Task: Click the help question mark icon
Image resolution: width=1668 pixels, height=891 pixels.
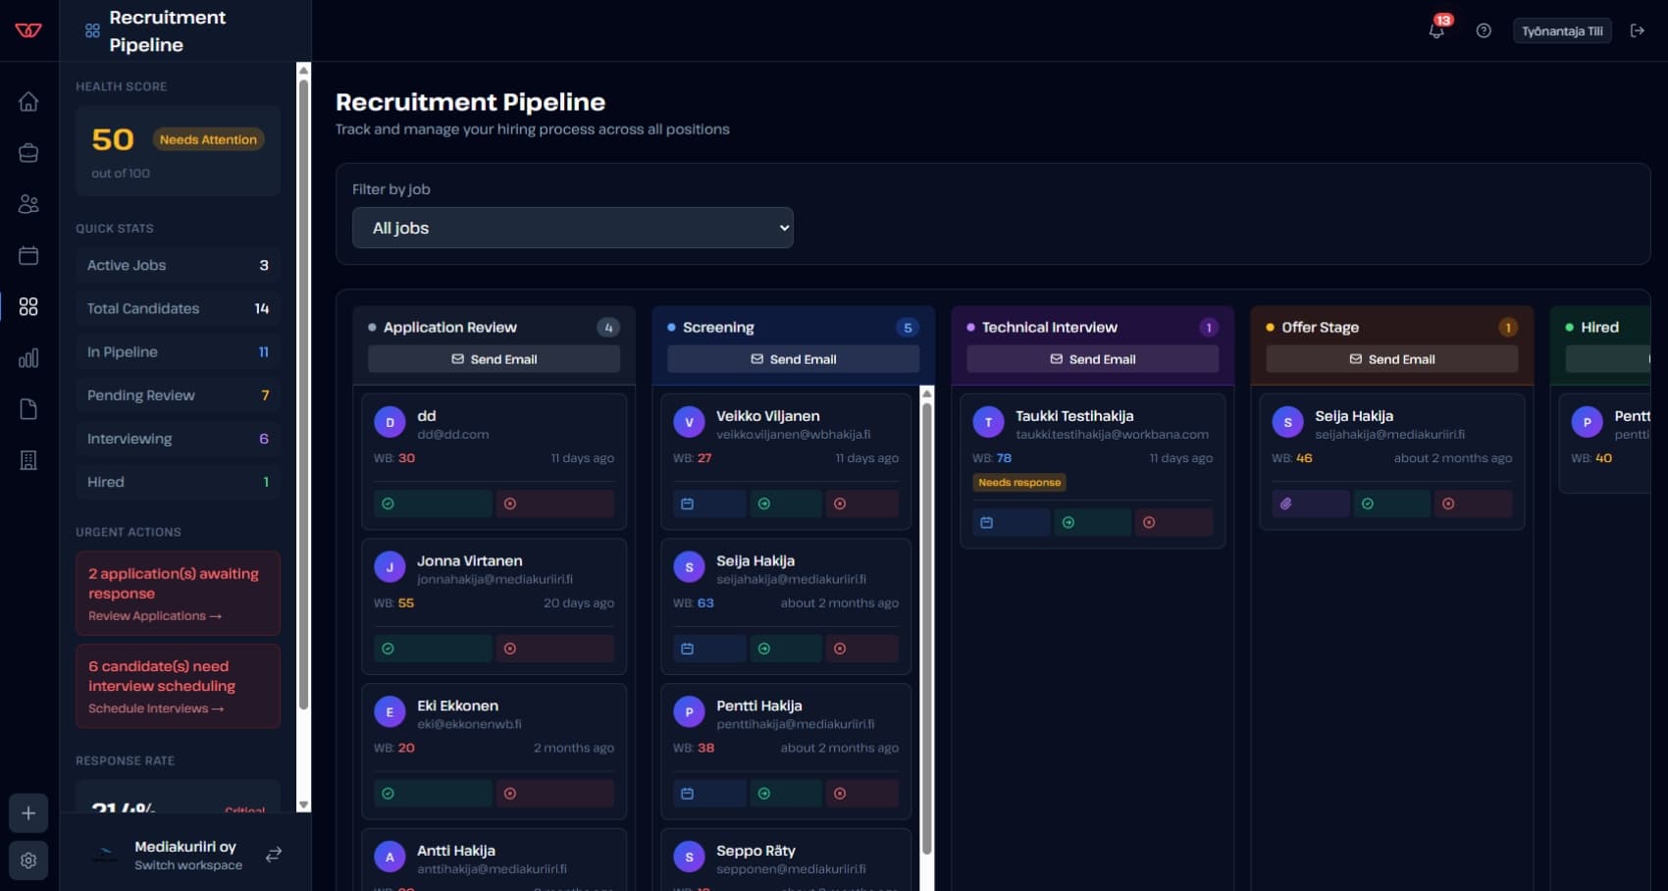Action: tap(1484, 30)
